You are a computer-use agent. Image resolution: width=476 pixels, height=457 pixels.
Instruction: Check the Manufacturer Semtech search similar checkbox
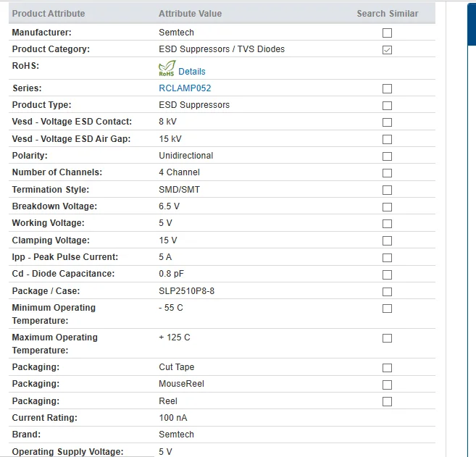(x=387, y=33)
